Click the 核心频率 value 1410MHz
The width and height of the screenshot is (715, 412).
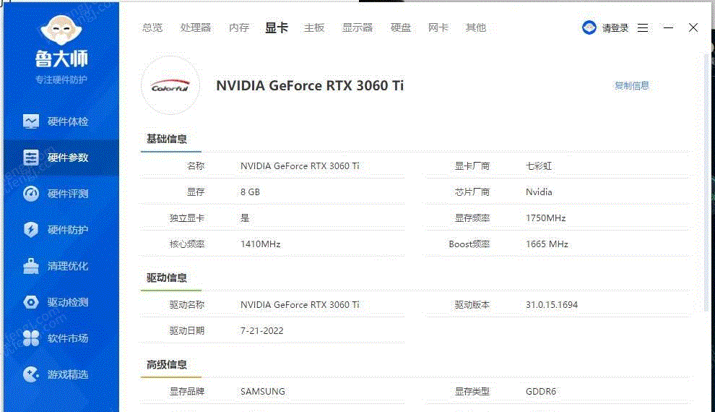click(x=261, y=244)
